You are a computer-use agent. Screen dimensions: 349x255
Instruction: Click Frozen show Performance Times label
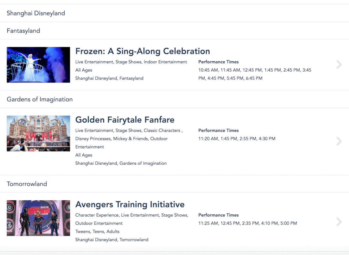point(218,62)
